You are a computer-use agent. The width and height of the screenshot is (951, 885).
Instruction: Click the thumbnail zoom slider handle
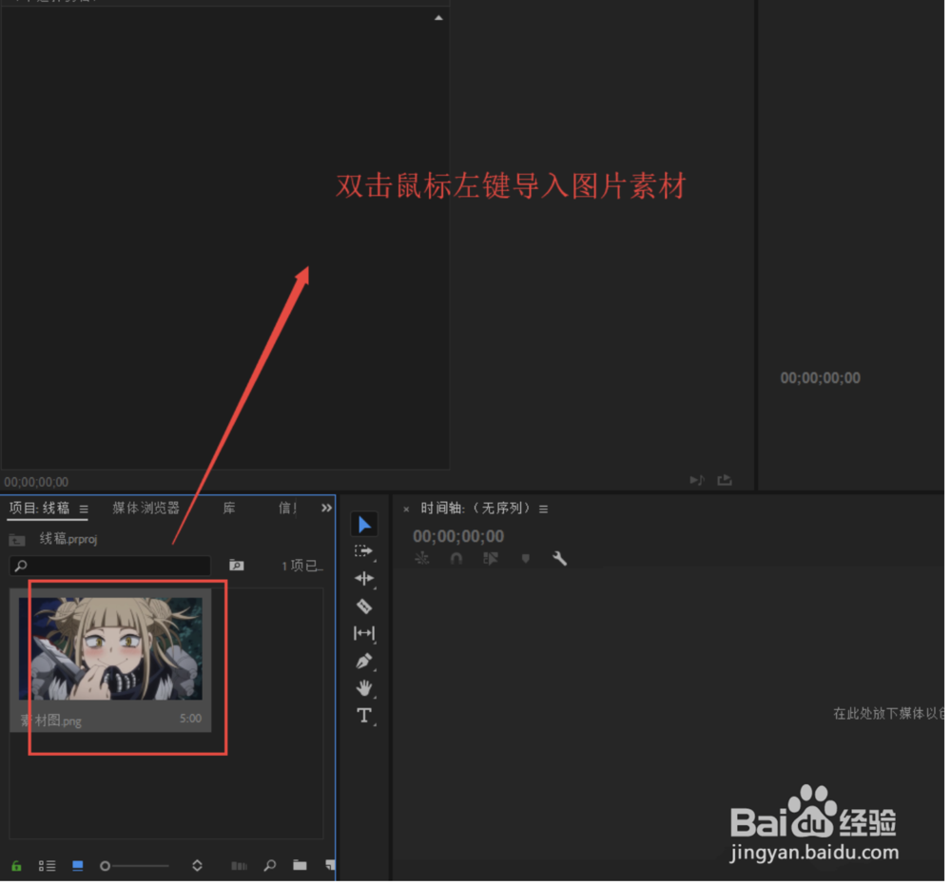click(x=105, y=866)
